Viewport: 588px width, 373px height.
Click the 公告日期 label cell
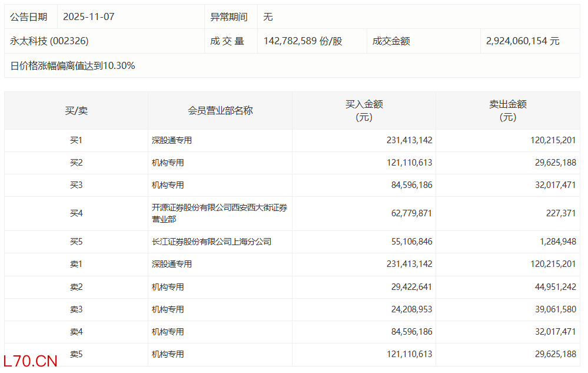(29, 17)
